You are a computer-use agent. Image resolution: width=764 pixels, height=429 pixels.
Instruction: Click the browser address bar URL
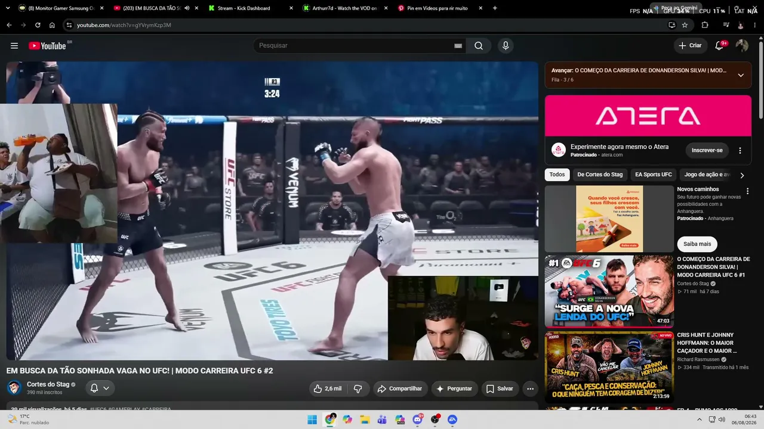[x=124, y=25]
